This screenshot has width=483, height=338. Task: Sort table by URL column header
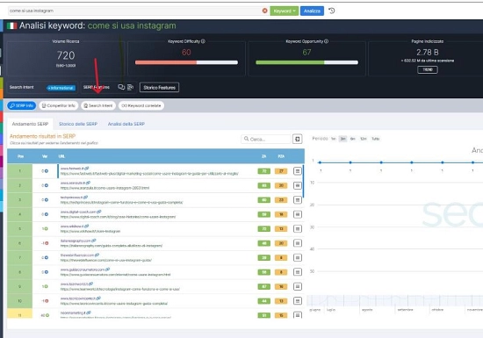tap(61, 156)
